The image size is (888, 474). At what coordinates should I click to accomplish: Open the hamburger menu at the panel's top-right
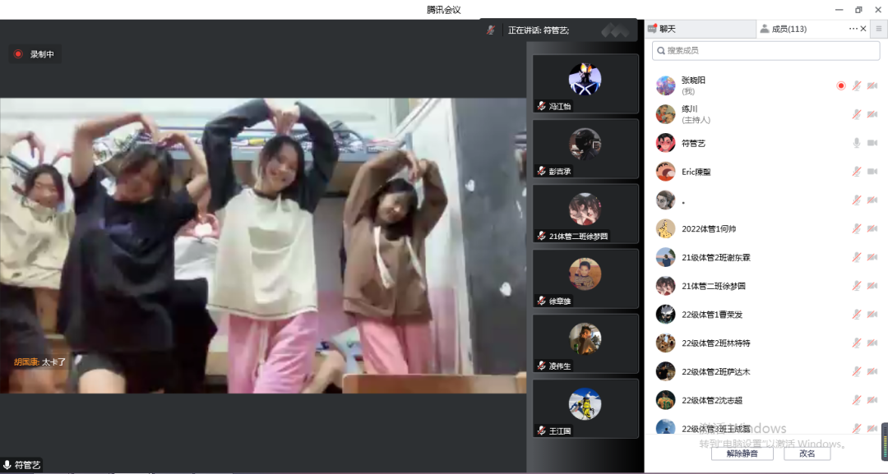(x=878, y=29)
